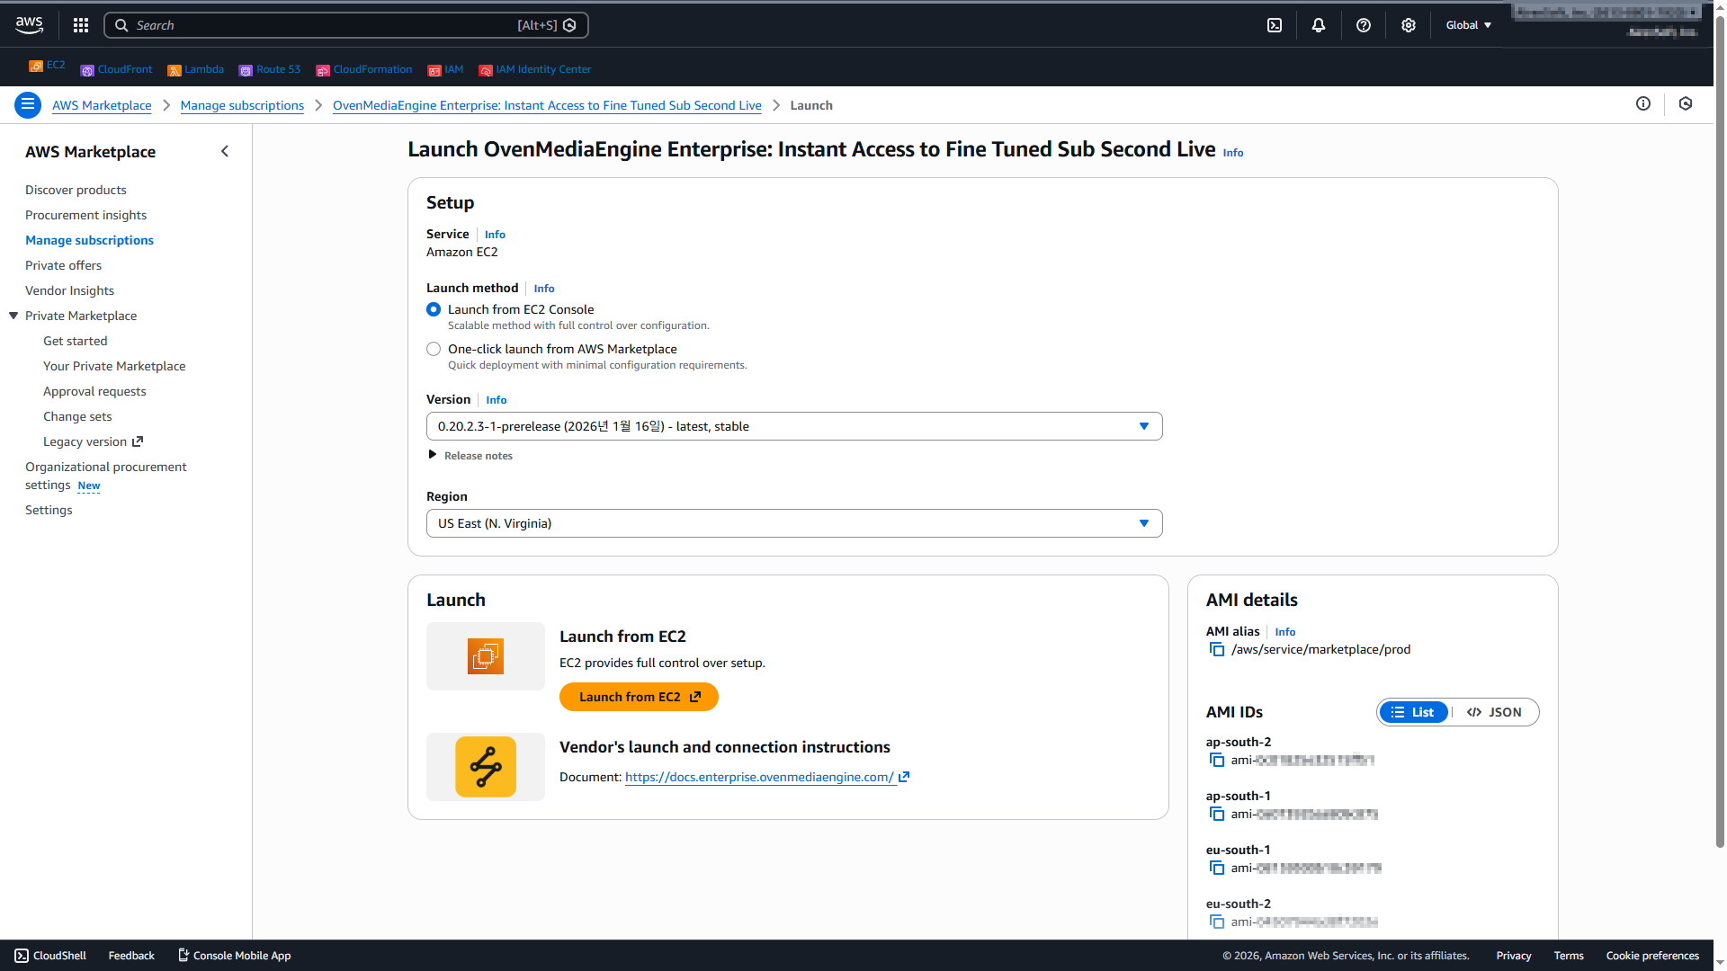The height and width of the screenshot is (971, 1727).
Task: Open the settings gear in the top bar
Action: tap(1409, 25)
